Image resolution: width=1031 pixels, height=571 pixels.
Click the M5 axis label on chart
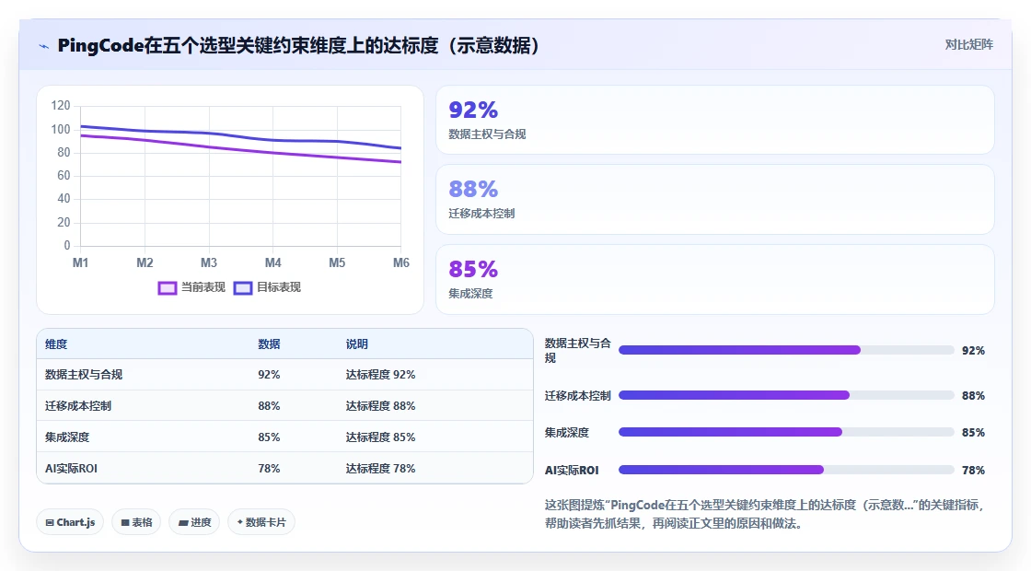[x=337, y=263]
